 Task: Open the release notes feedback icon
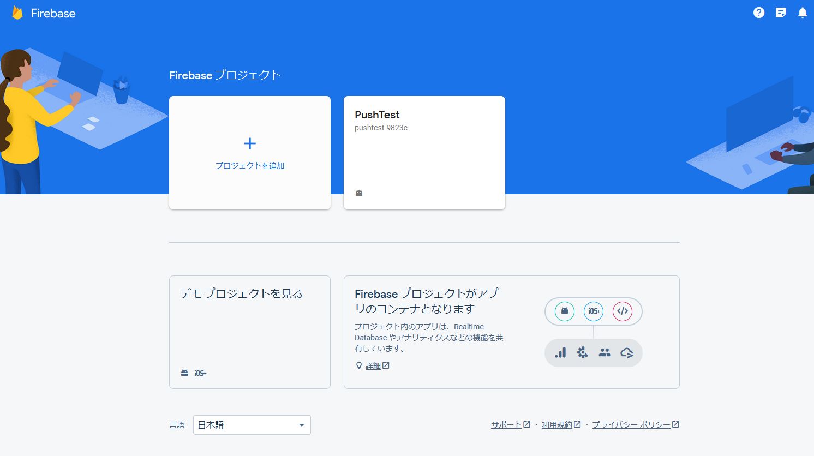[781, 13]
